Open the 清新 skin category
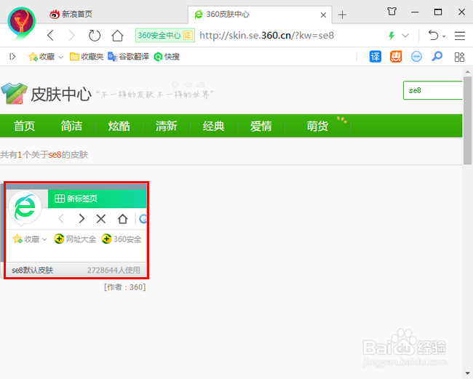The image size is (473, 379). pos(166,126)
